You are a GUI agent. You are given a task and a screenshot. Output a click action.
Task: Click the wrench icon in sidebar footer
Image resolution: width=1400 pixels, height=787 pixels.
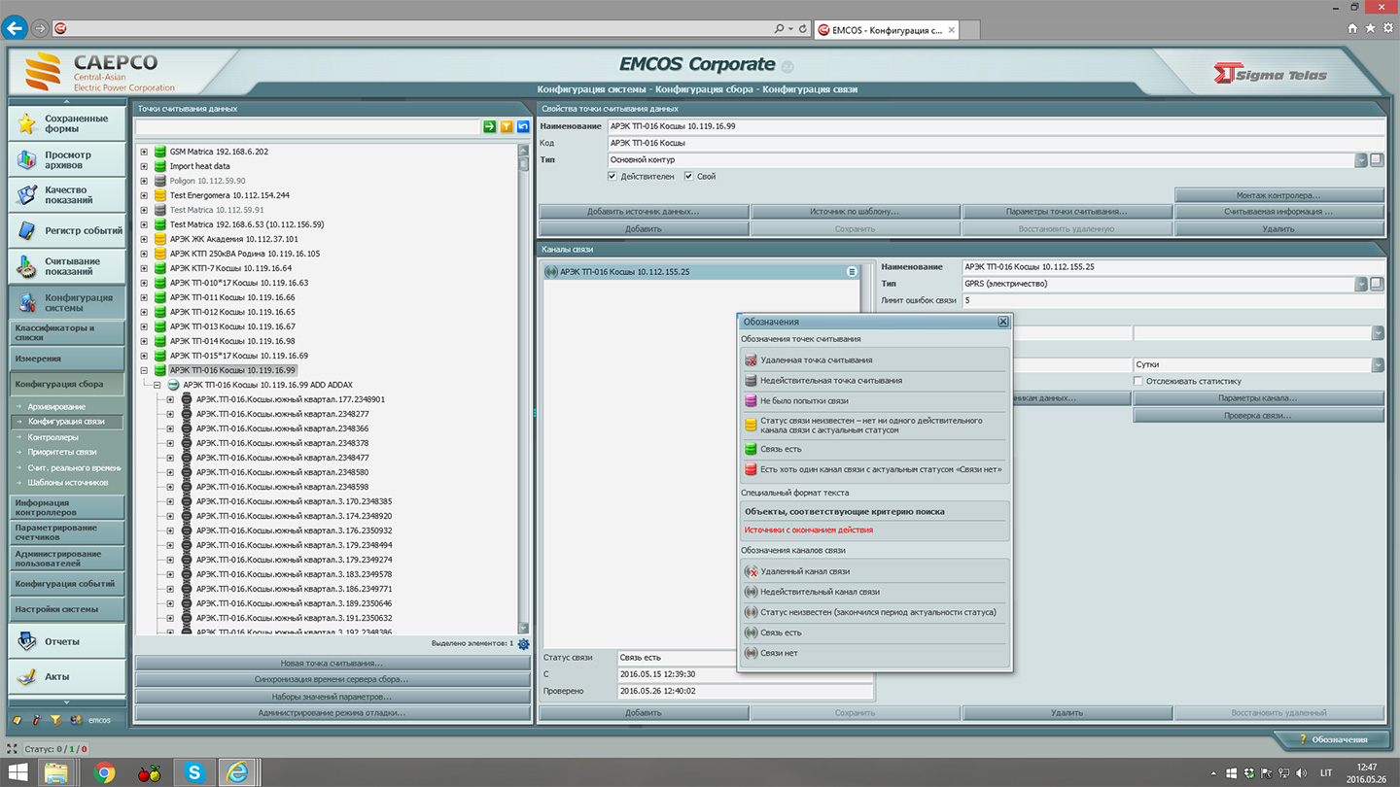coord(36,720)
